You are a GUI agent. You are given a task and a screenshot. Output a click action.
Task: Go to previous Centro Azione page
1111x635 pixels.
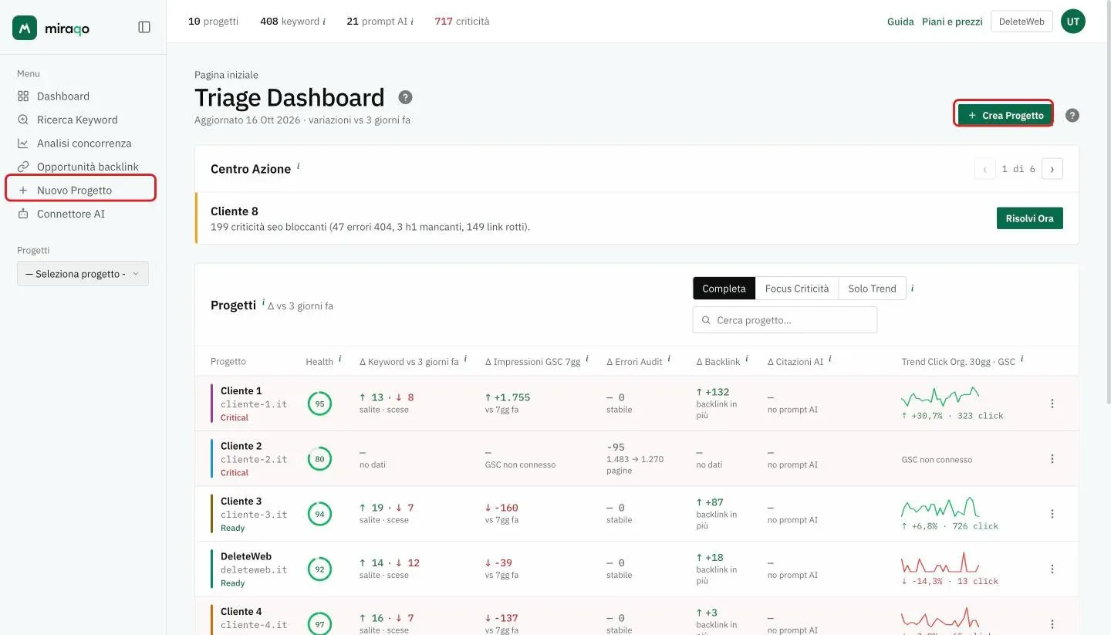985,169
